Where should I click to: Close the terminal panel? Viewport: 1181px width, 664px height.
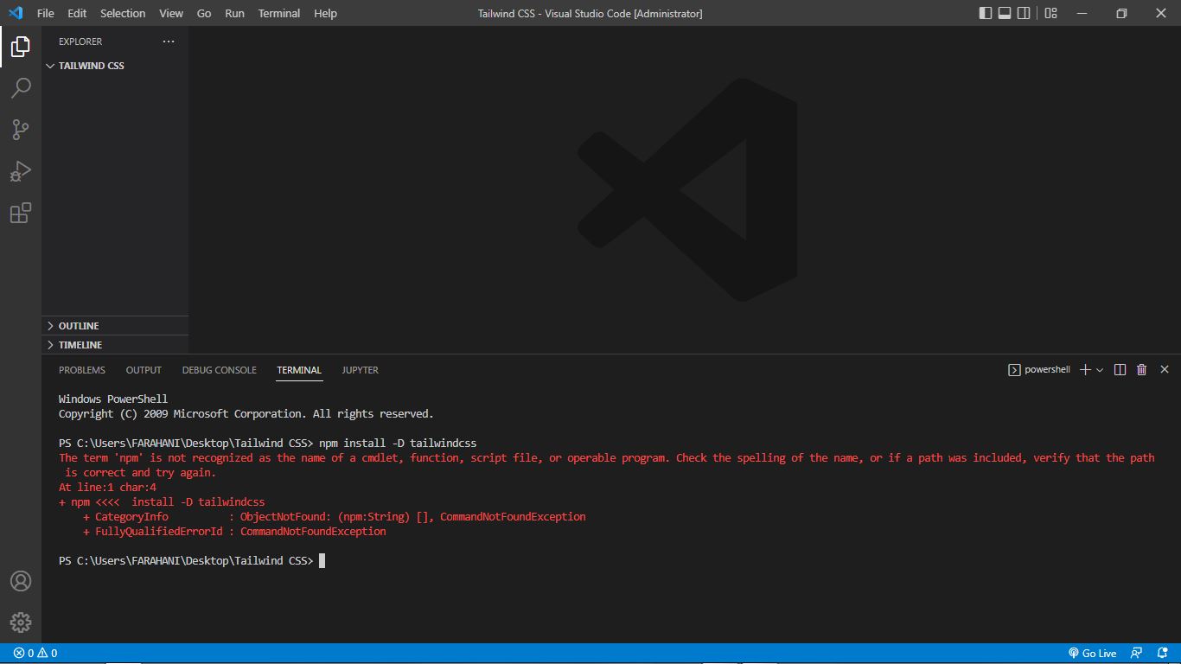tap(1165, 370)
